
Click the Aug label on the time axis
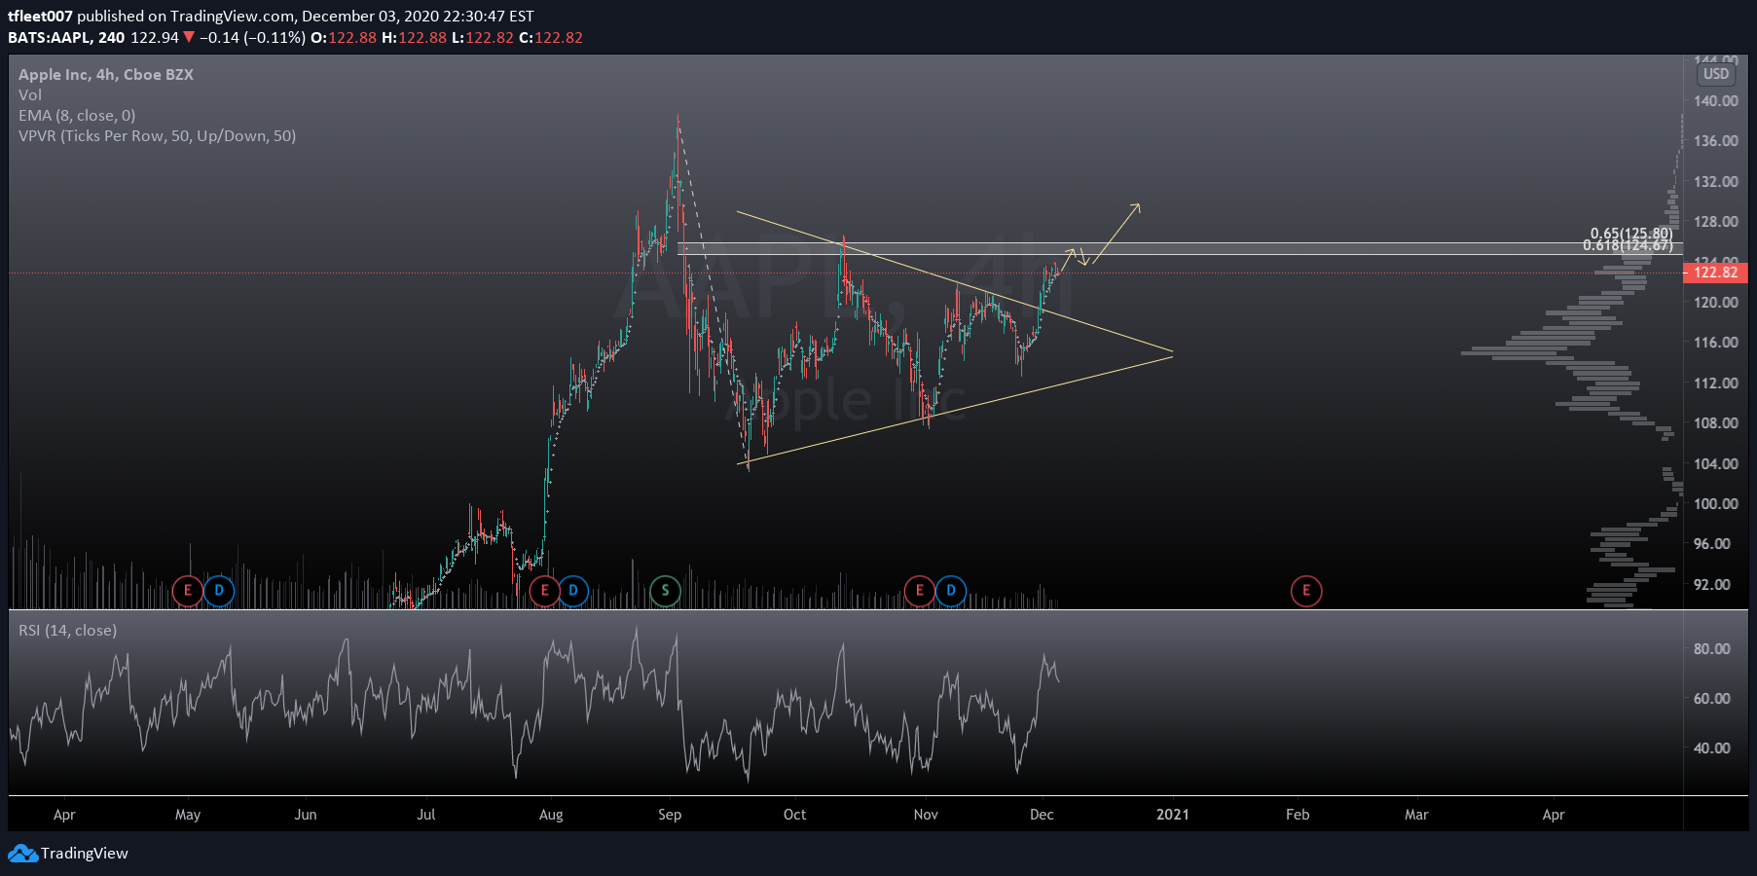[x=551, y=815]
